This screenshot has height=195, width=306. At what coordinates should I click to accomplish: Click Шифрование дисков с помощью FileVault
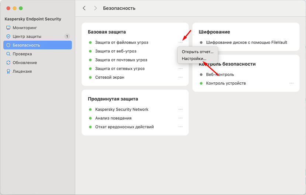tap(247, 42)
